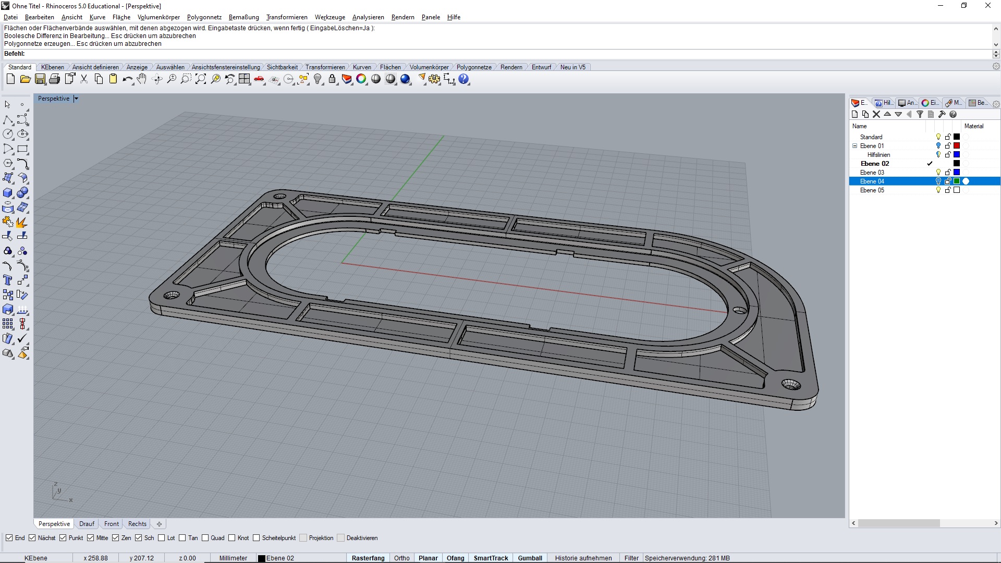The width and height of the screenshot is (1001, 563).
Task: Click the red car icon
Action: 259,79
